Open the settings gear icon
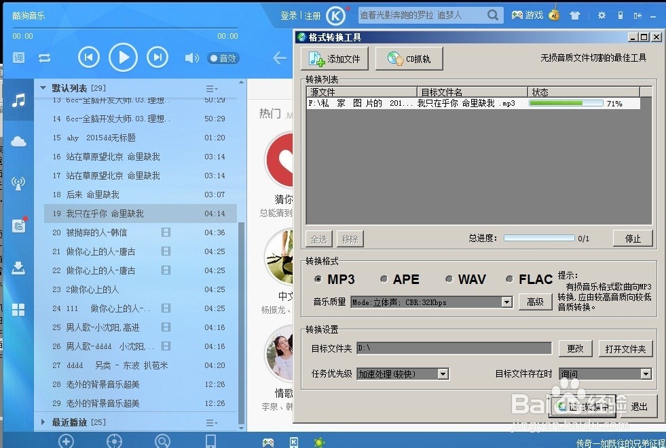 click(602, 16)
